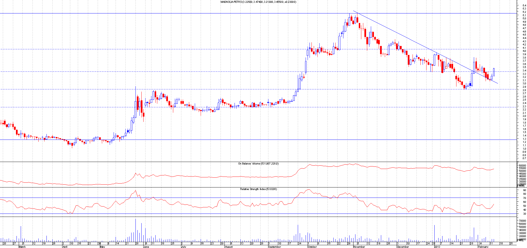Select September on the time axis
Screen dimensions: 527x248
click(275, 247)
